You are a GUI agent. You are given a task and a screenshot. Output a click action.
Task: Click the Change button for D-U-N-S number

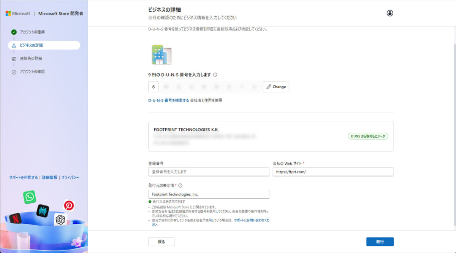tap(276, 87)
